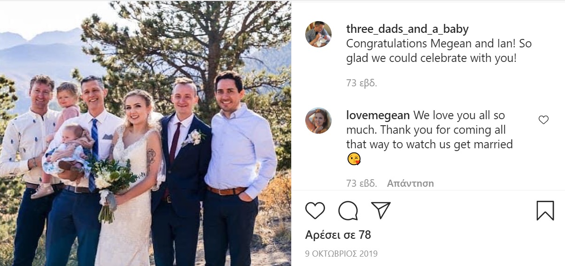Open the 9 Οκτωβρίου 2019 post date
The height and width of the screenshot is (266, 565).
341,254
